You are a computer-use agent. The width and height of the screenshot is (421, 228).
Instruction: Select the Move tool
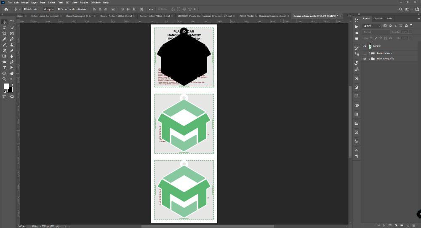5,22
